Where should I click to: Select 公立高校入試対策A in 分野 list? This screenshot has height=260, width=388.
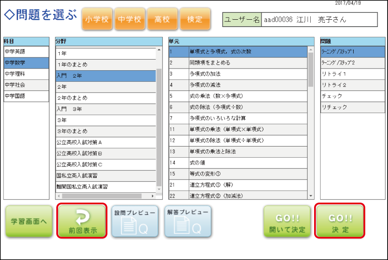[106, 142]
